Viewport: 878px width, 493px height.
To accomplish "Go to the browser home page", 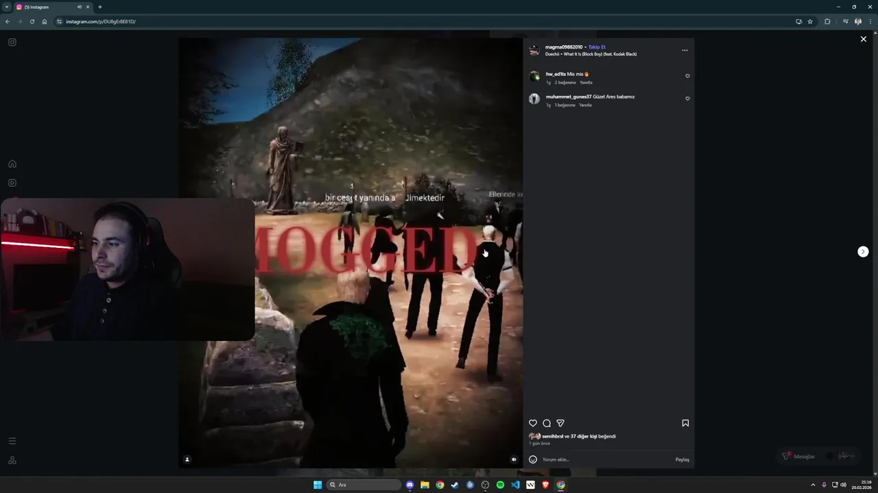I will pyautogui.click(x=45, y=21).
